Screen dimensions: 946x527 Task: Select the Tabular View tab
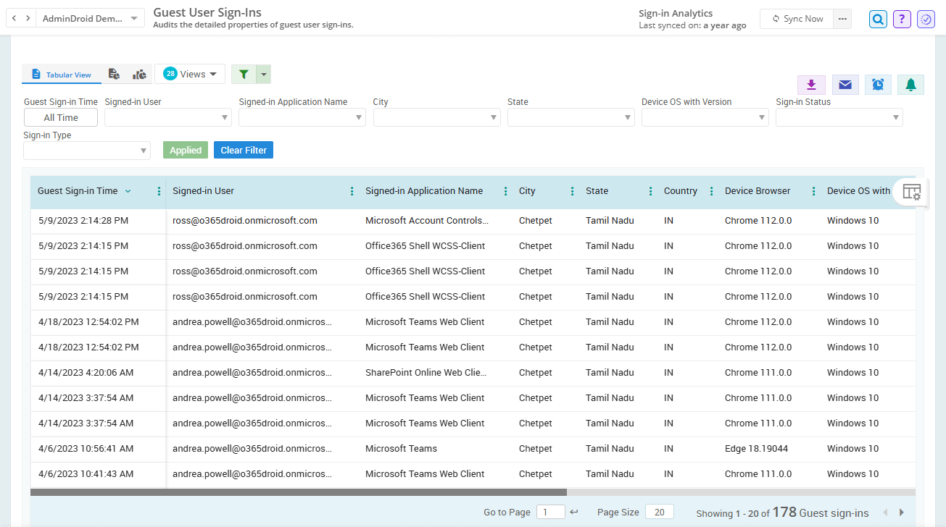click(x=62, y=75)
